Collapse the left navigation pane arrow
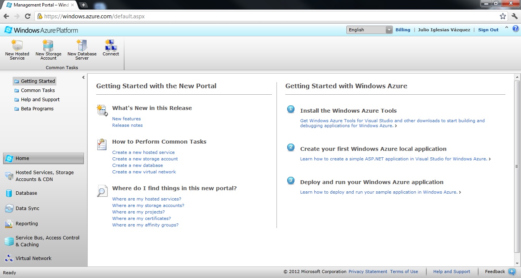Viewport: 521px width, 278px height. (x=83, y=78)
